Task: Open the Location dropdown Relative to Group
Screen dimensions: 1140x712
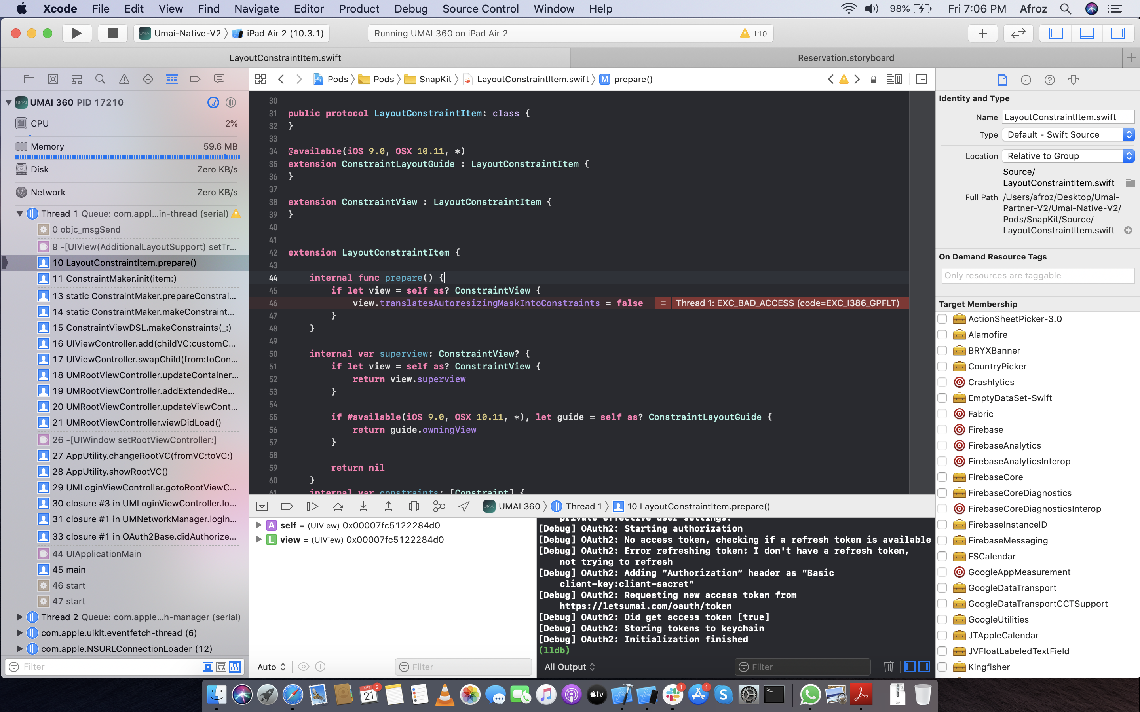Action: [x=1068, y=156]
